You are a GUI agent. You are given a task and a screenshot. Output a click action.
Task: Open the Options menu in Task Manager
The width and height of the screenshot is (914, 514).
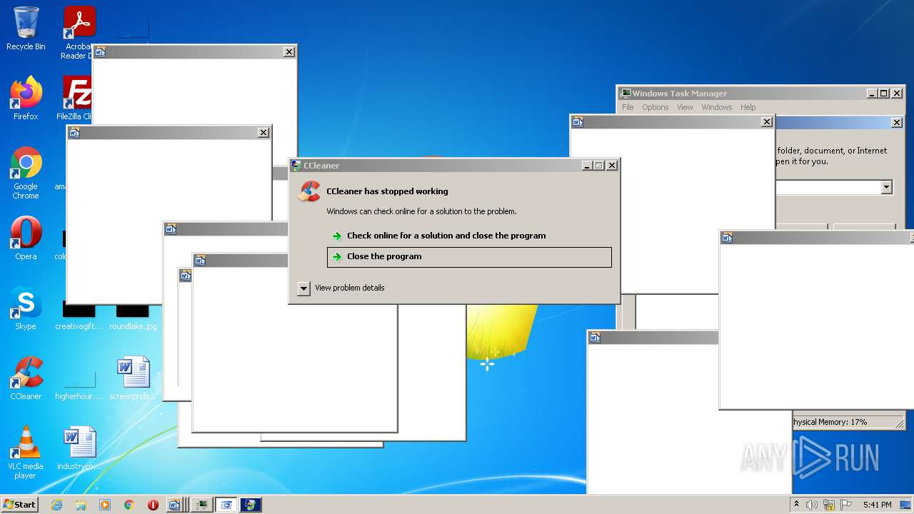(655, 107)
